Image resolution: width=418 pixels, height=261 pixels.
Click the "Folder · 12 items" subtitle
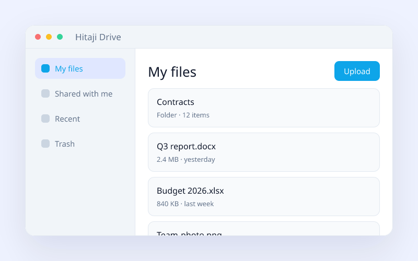click(183, 115)
